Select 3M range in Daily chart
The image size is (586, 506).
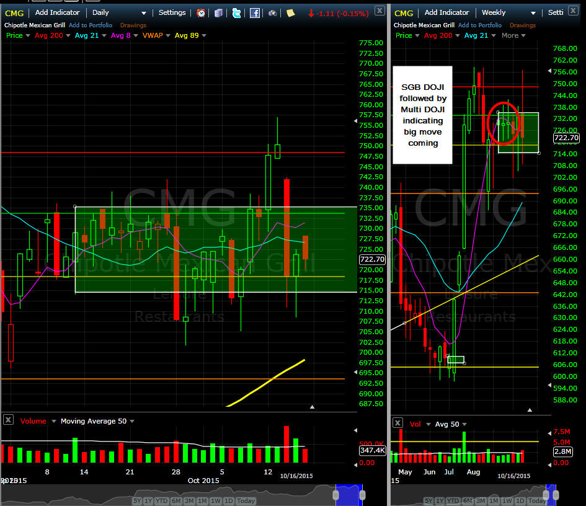pos(189,501)
